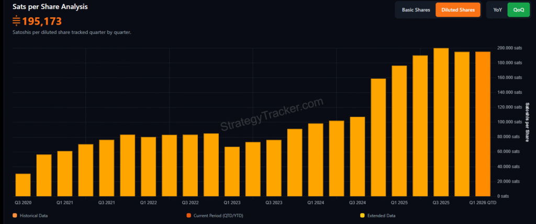Click the Historical Data legend marker
536x224 pixels.
coord(14,215)
